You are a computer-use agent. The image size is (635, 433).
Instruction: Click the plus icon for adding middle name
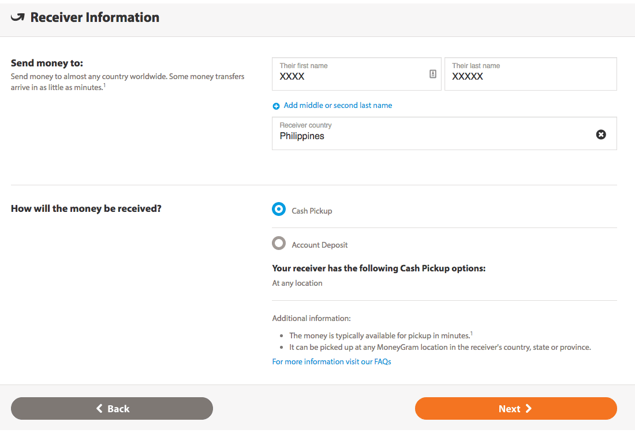(x=276, y=106)
